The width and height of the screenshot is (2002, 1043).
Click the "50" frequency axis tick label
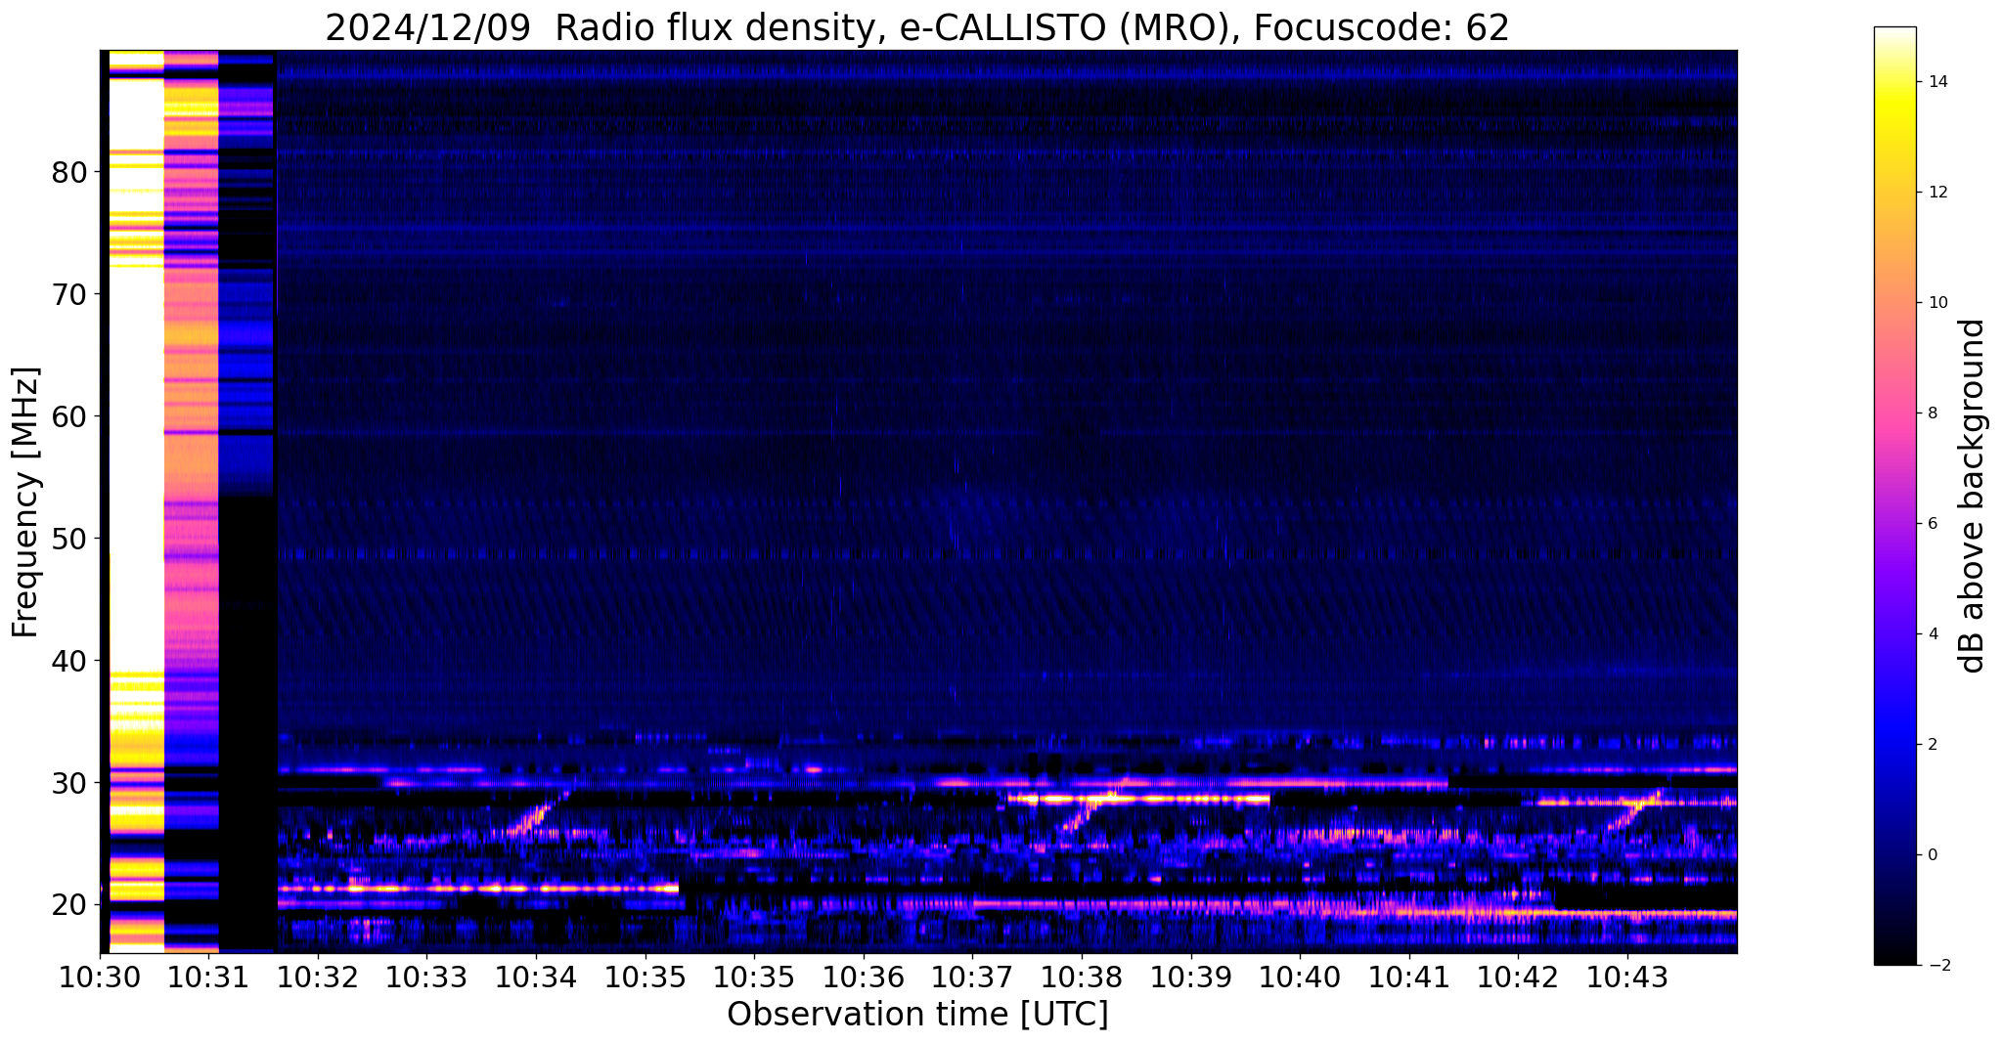[68, 539]
